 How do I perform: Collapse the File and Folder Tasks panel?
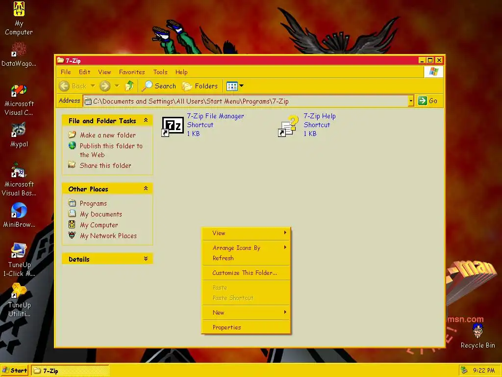click(x=146, y=120)
